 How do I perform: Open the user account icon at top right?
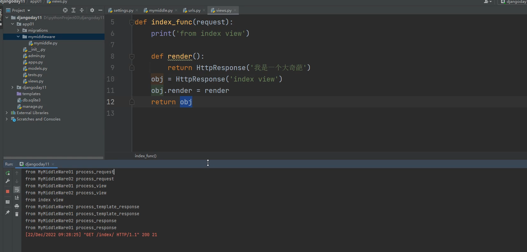(487, 2)
